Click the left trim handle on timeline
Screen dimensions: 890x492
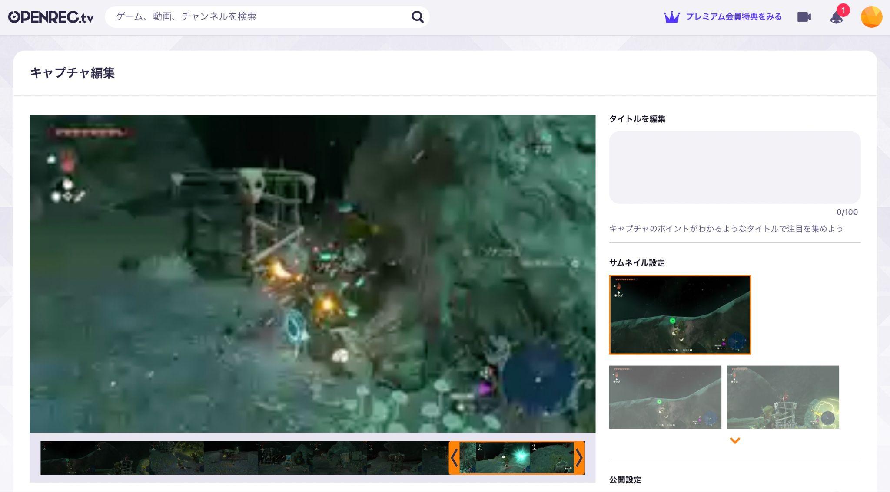click(454, 458)
